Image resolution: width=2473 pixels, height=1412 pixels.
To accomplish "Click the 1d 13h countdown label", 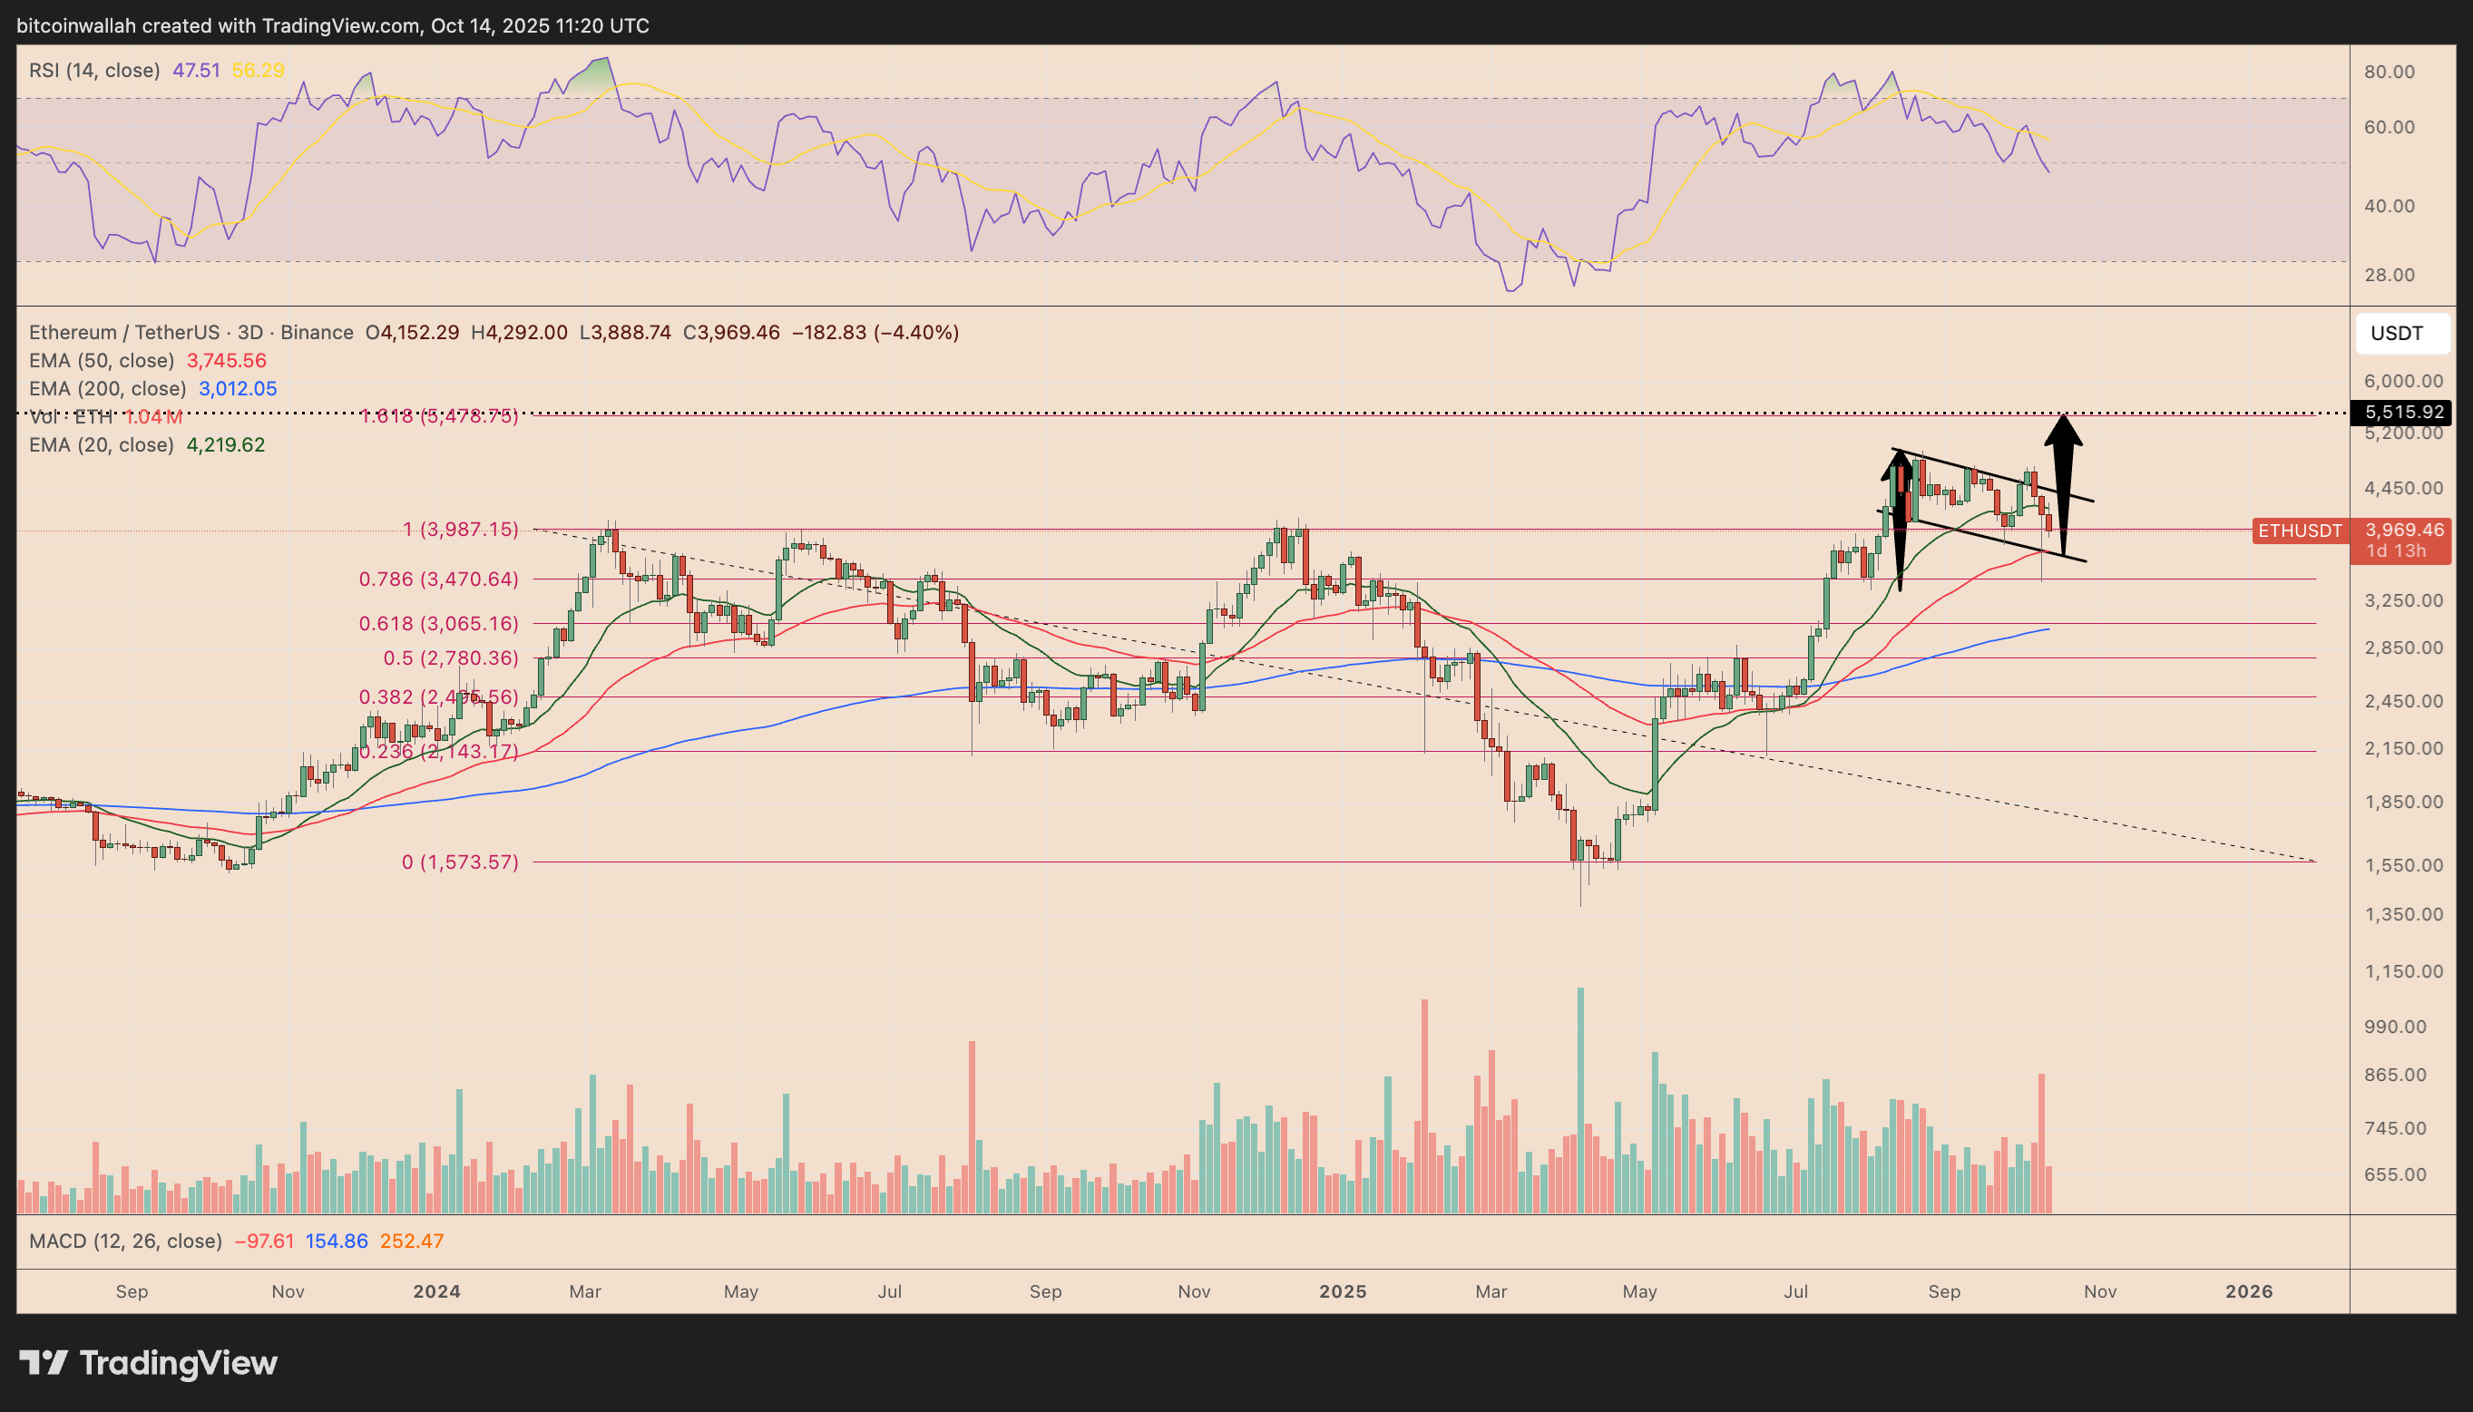I will [2395, 551].
